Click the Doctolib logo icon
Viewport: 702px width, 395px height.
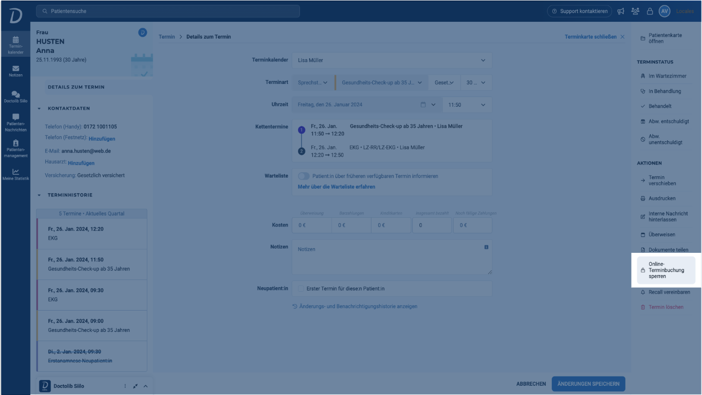pyautogui.click(x=16, y=16)
